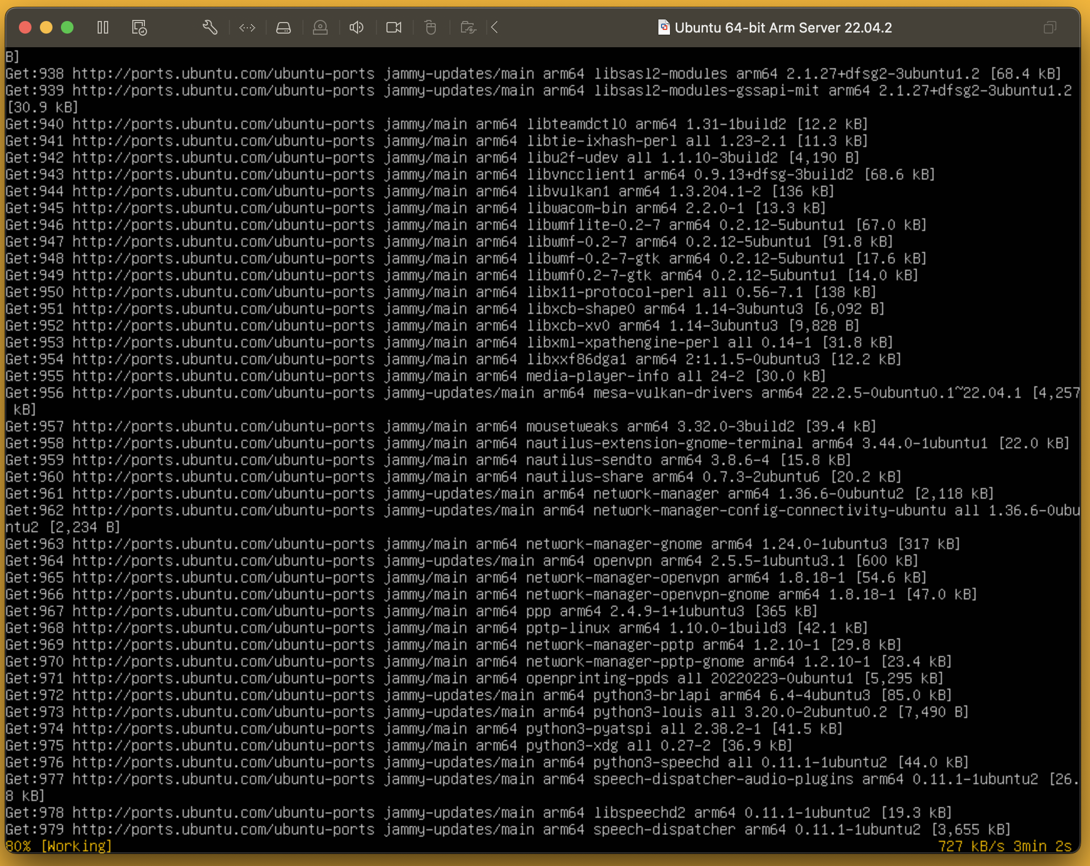Screen dimensions: 1090x866
Task: Click the Get:943 libvncclient1 line
Action: point(470,174)
